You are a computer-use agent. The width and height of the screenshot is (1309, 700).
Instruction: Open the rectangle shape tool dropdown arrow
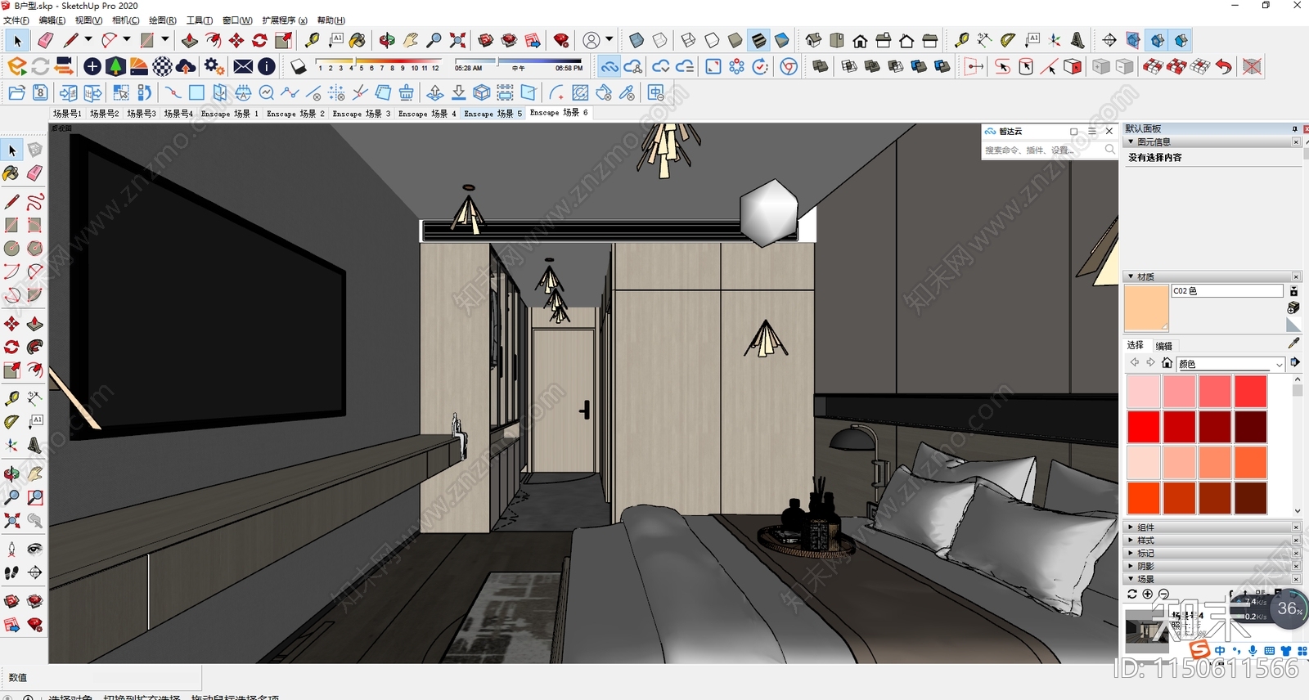(165, 39)
